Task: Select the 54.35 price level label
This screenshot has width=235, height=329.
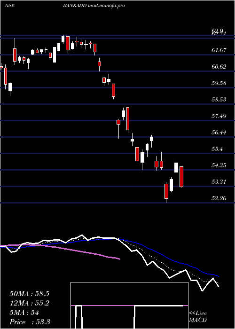Action: pos(219,165)
